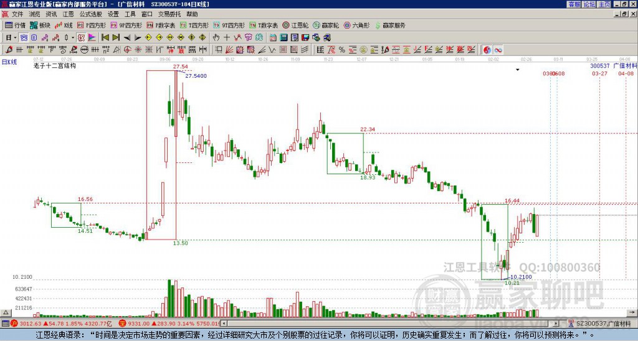Open the 客服 link
The width and height of the screenshot is (638, 341).
[574, 4]
